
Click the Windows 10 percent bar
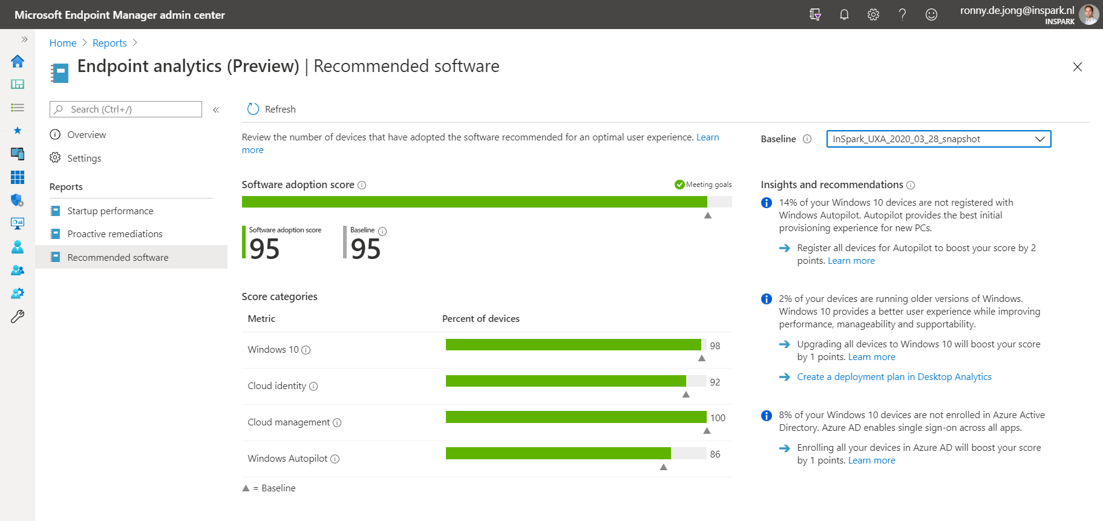576,345
